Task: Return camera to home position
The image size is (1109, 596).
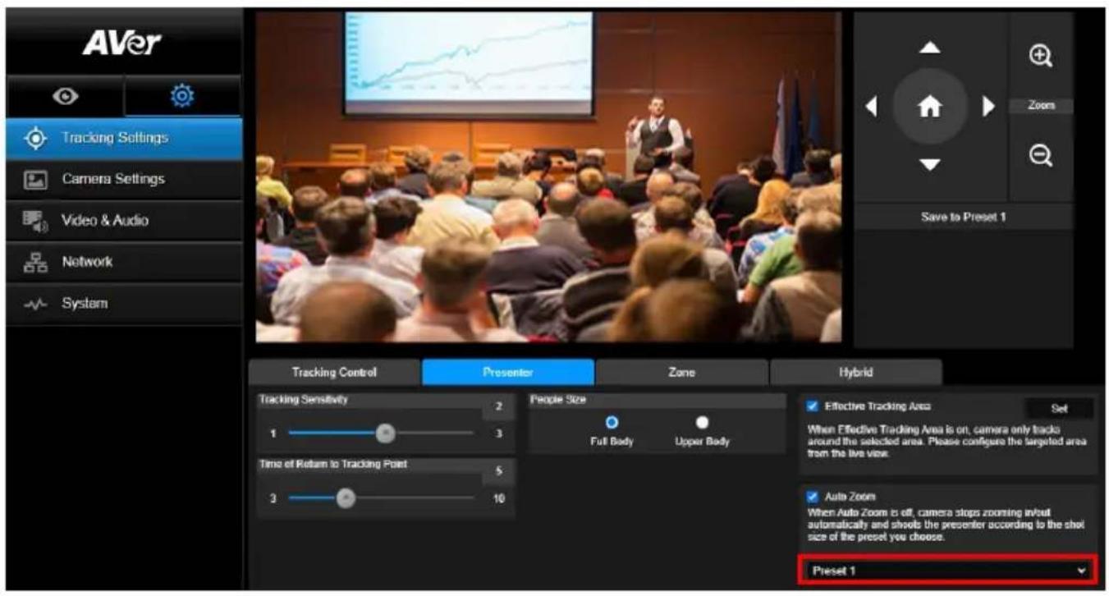Action: tap(929, 106)
